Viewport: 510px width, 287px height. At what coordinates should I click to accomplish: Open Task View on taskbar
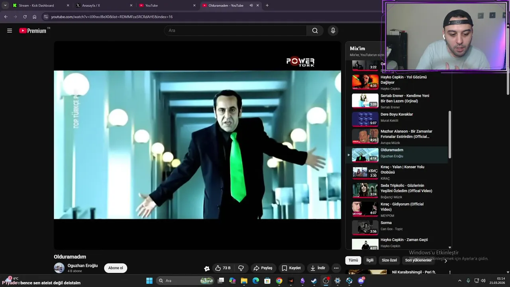tap(221, 281)
